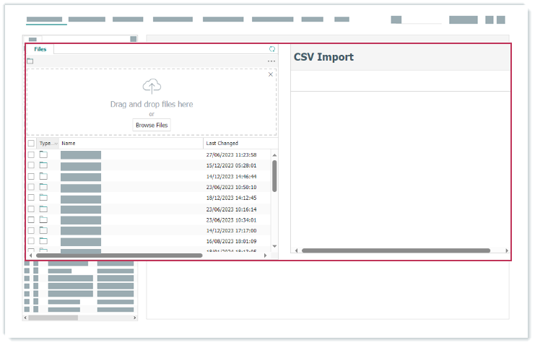
Task: Click folder icon of row 23/06/2023 10:34:01
Action: click(x=43, y=219)
